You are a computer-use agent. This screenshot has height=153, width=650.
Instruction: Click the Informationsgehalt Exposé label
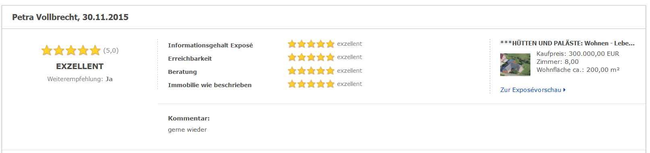pos(210,45)
